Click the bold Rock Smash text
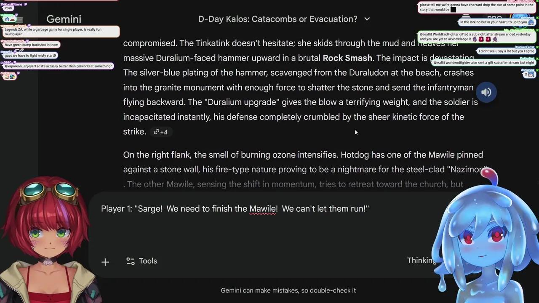Screen dimensions: 539x303 pos(347,58)
